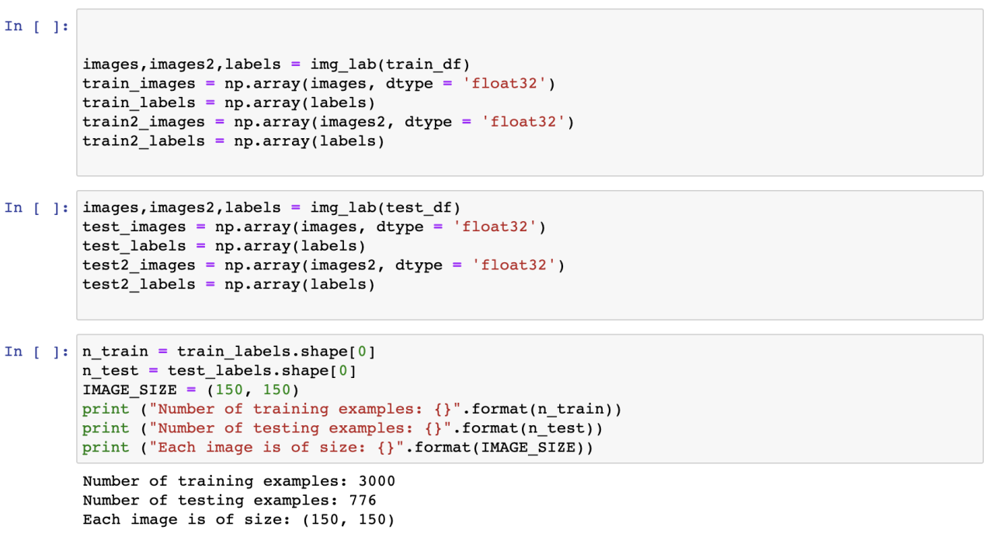Select the In [ ] prompt of the train_df cell
Viewport: 994px width, 537px height.
tap(36, 26)
